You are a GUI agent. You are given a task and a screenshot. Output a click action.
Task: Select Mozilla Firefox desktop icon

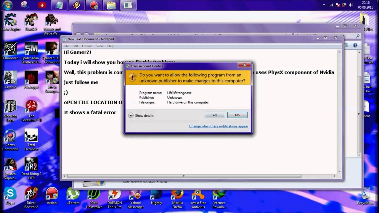coord(177,198)
